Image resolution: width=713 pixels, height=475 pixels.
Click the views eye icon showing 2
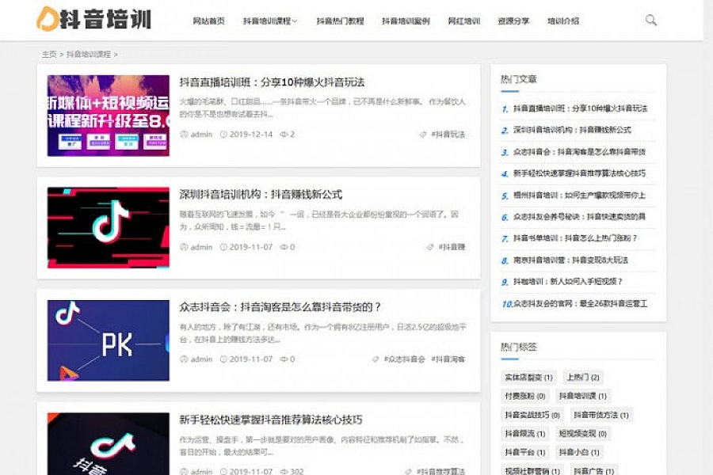coord(284,134)
